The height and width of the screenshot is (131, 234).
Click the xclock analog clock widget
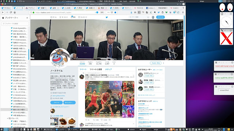(x=226, y=22)
